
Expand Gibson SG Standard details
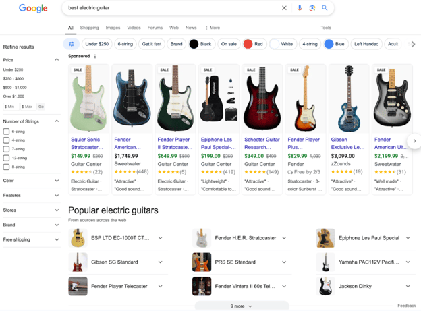161,262
